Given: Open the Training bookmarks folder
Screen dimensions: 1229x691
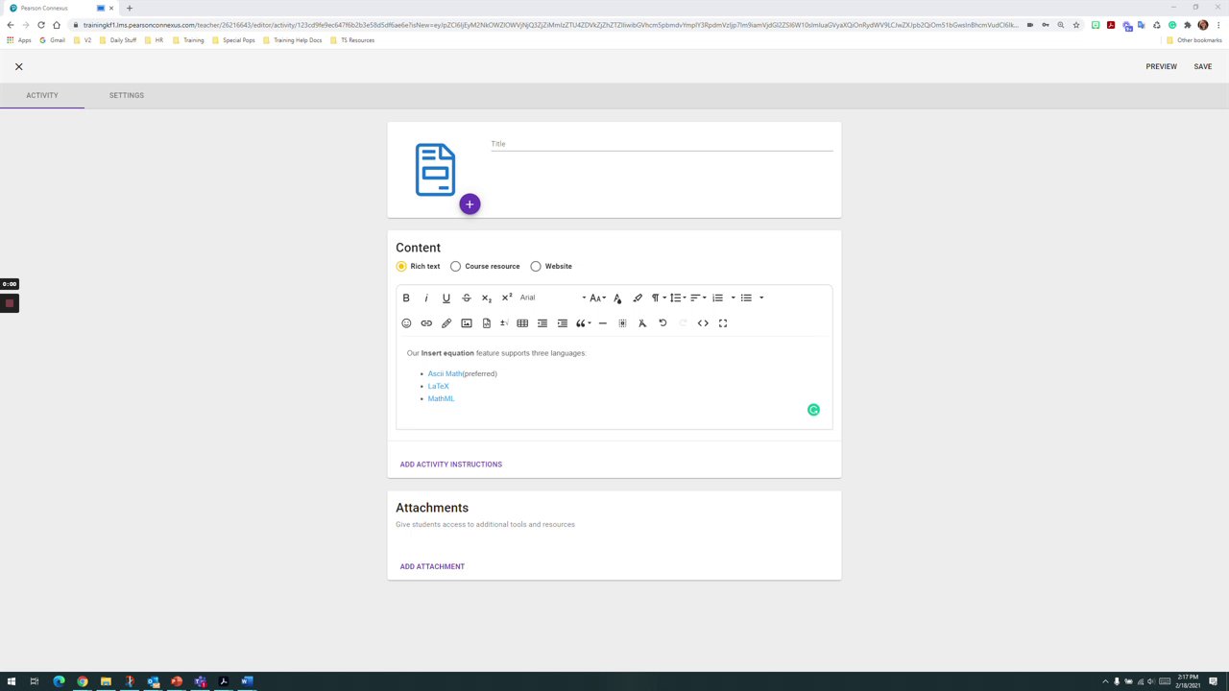Looking at the screenshot, I should 188,40.
